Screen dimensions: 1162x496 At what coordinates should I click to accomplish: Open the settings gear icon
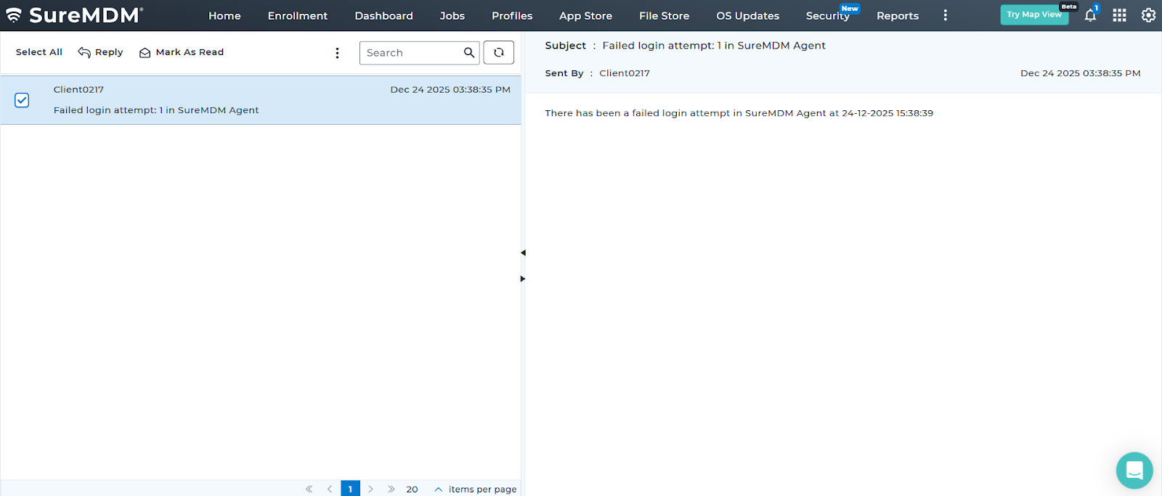click(1148, 15)
